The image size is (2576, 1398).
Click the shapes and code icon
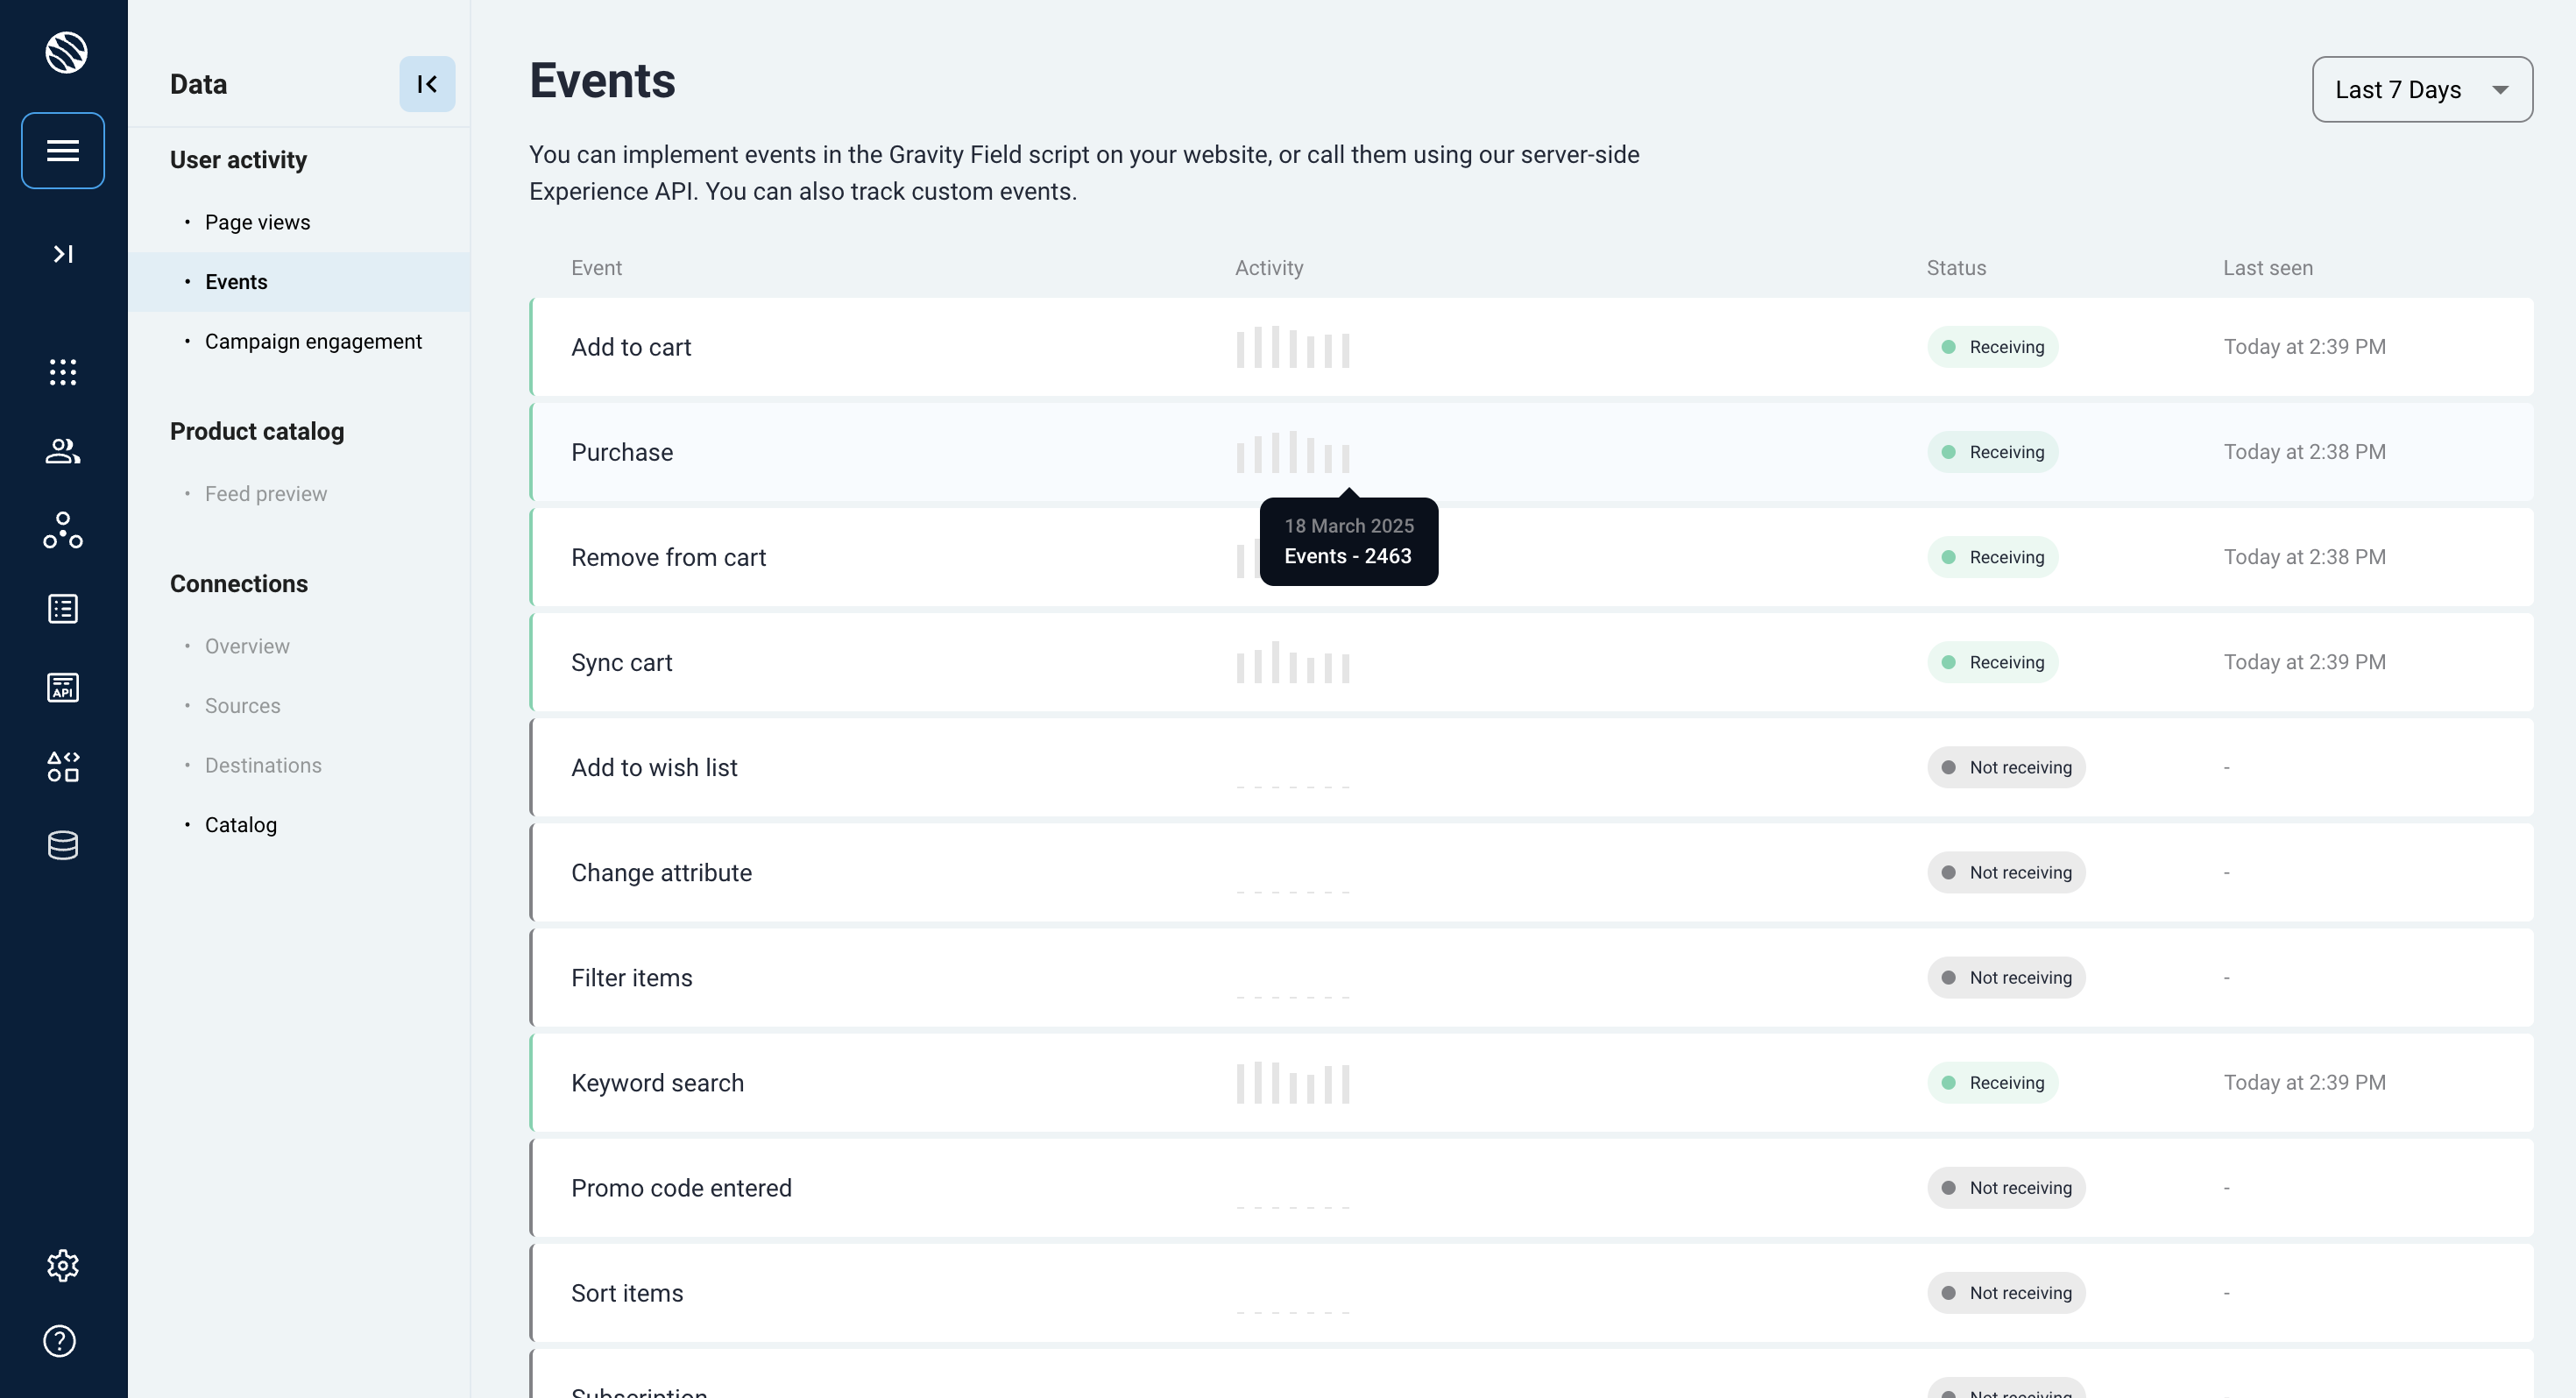click(x=63, y=766)
